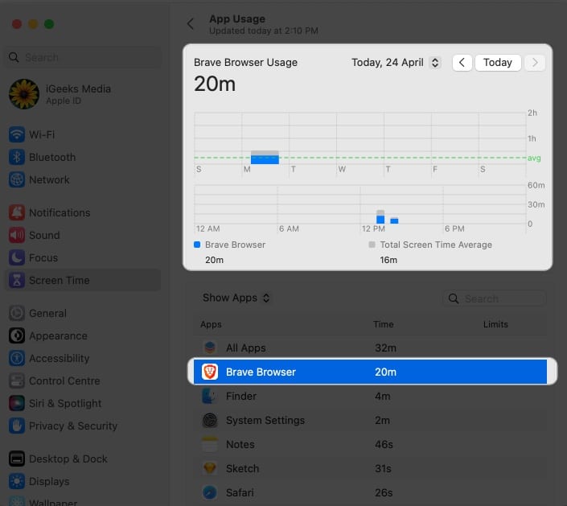Select the Focus moon icon
This screenshot has height=506, width=567.
point(17,257)
